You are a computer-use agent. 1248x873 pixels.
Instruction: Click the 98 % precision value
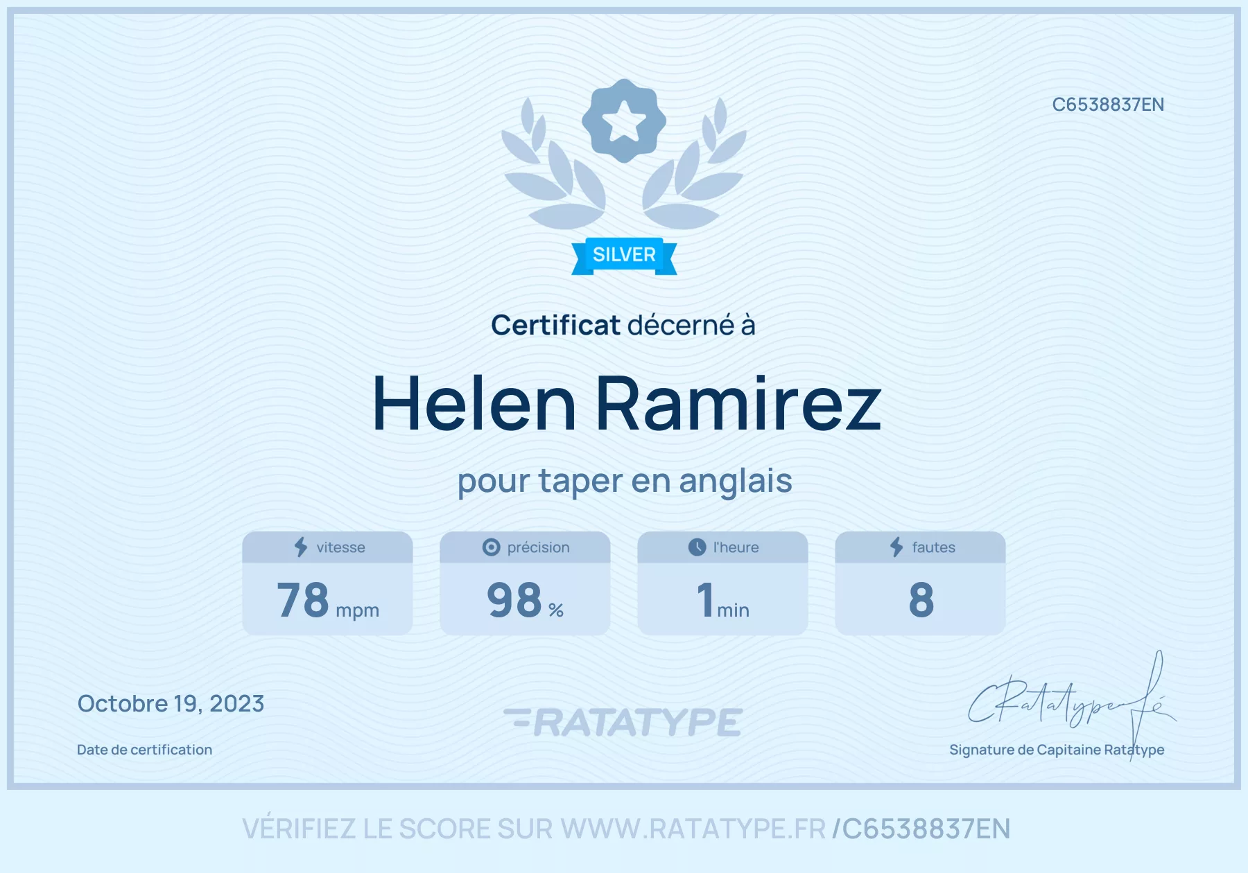pyautogui.click(x=525, y=600)
